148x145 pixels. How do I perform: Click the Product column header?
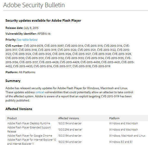pyautogui.click(x=12, y=118)
